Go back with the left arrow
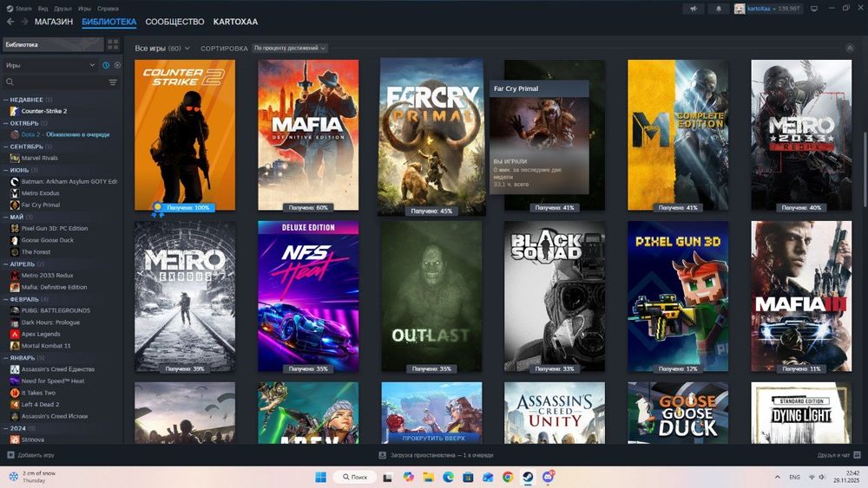The width and height of the screenshot is (868, 488). tap(10, 22)
